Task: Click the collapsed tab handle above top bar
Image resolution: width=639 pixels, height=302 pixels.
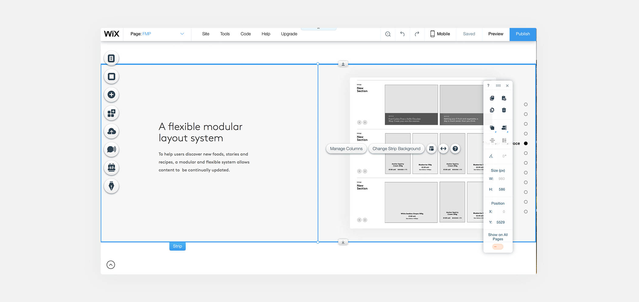Action: point(319,29)
